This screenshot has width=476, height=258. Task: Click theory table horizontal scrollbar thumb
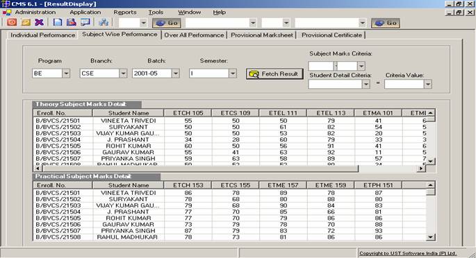(200, 169)
